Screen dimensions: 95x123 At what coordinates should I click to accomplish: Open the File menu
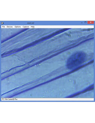[x=3, y=27]
